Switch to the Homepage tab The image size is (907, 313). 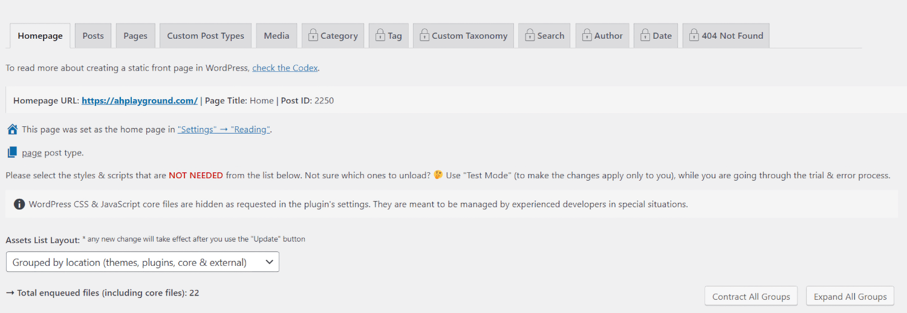tap(40, 36)
